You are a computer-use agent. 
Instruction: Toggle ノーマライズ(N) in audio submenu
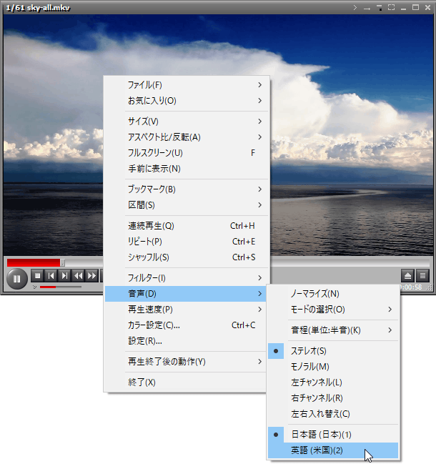pyautogui.click(x=333, y=294)
